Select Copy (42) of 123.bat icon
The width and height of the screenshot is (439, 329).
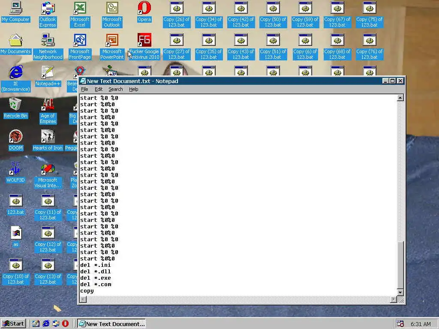point(241,15)
